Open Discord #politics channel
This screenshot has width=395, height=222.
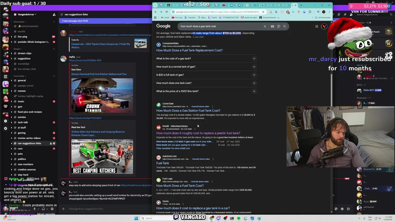22,159
